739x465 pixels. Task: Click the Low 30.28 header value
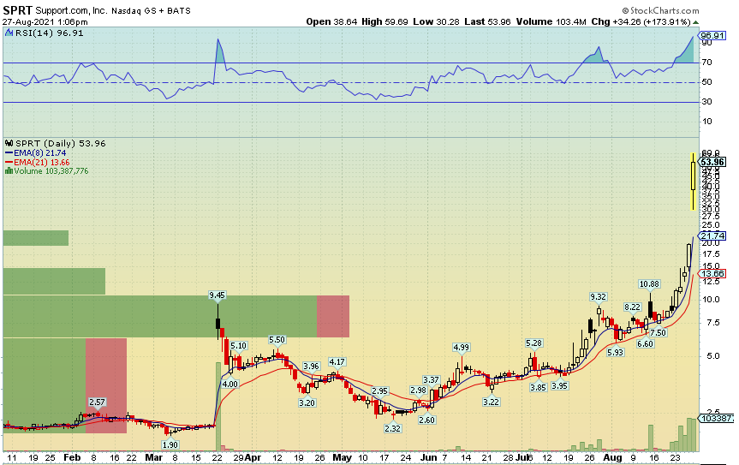(436, 21)
